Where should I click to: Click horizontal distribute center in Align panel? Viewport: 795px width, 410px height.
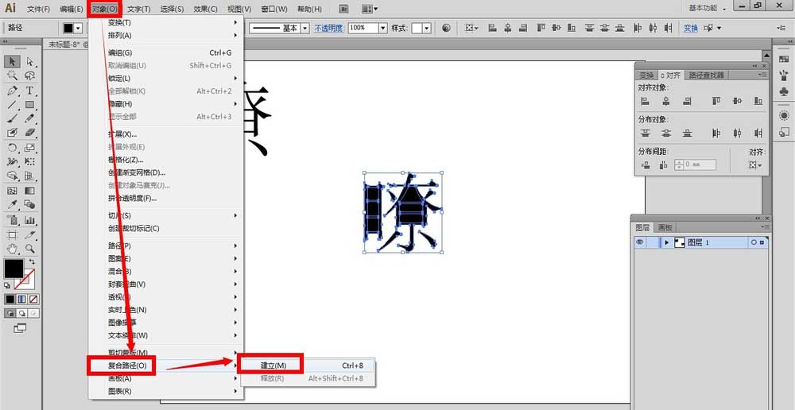pos(737,133)
